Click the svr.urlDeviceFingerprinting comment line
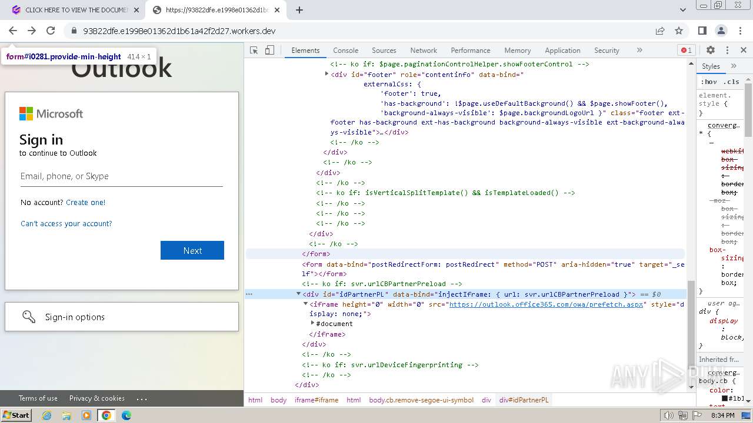The height and width of the screenshot is (423, 753). [x=391, y=365]
